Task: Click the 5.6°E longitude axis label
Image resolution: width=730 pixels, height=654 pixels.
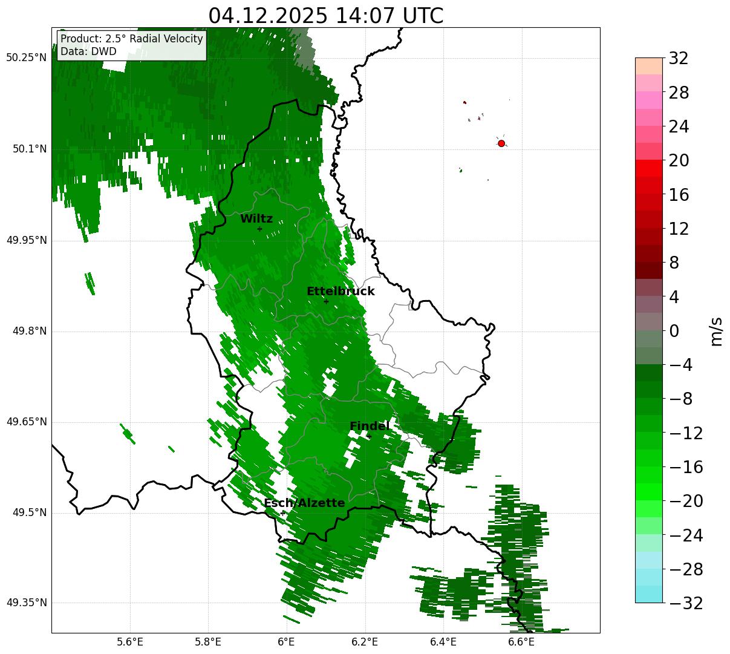Action: [x=130, y=642]
